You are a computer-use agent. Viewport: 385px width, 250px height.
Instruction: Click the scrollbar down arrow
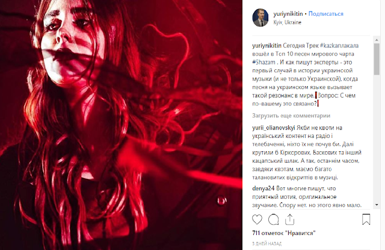coord(377,205)
